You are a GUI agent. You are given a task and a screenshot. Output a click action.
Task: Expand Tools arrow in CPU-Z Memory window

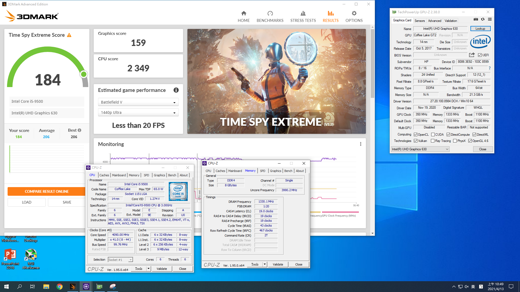265,264
